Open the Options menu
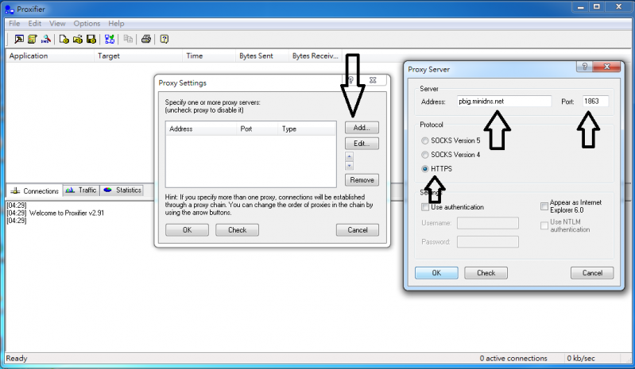The width and height of the screenshot is (635, 369). click(87, 24)
